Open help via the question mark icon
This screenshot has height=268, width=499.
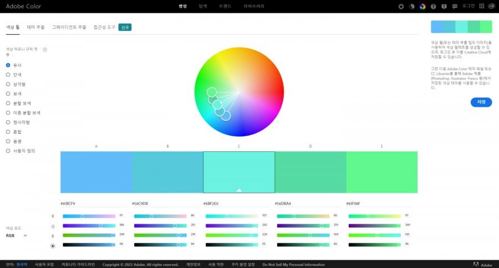[x=433, y=6]
